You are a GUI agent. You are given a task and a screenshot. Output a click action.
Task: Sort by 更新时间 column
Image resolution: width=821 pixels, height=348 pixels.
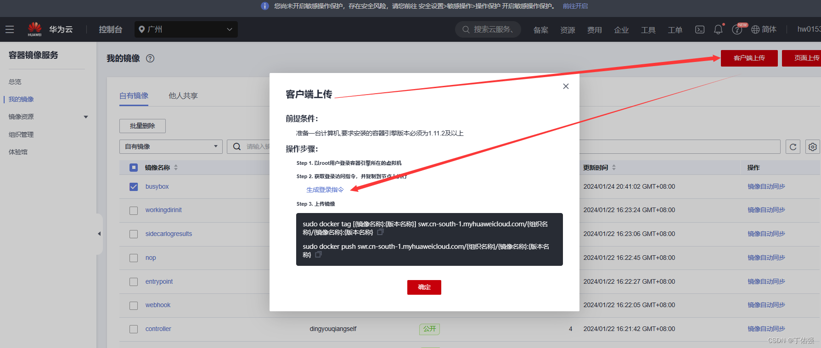614,168
